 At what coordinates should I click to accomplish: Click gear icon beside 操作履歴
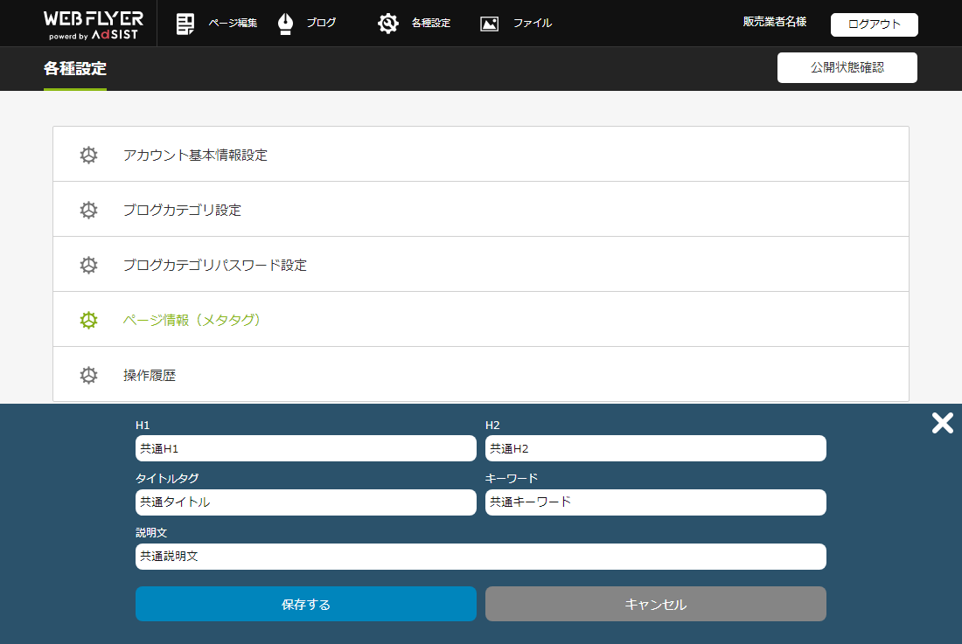(88, 375)
